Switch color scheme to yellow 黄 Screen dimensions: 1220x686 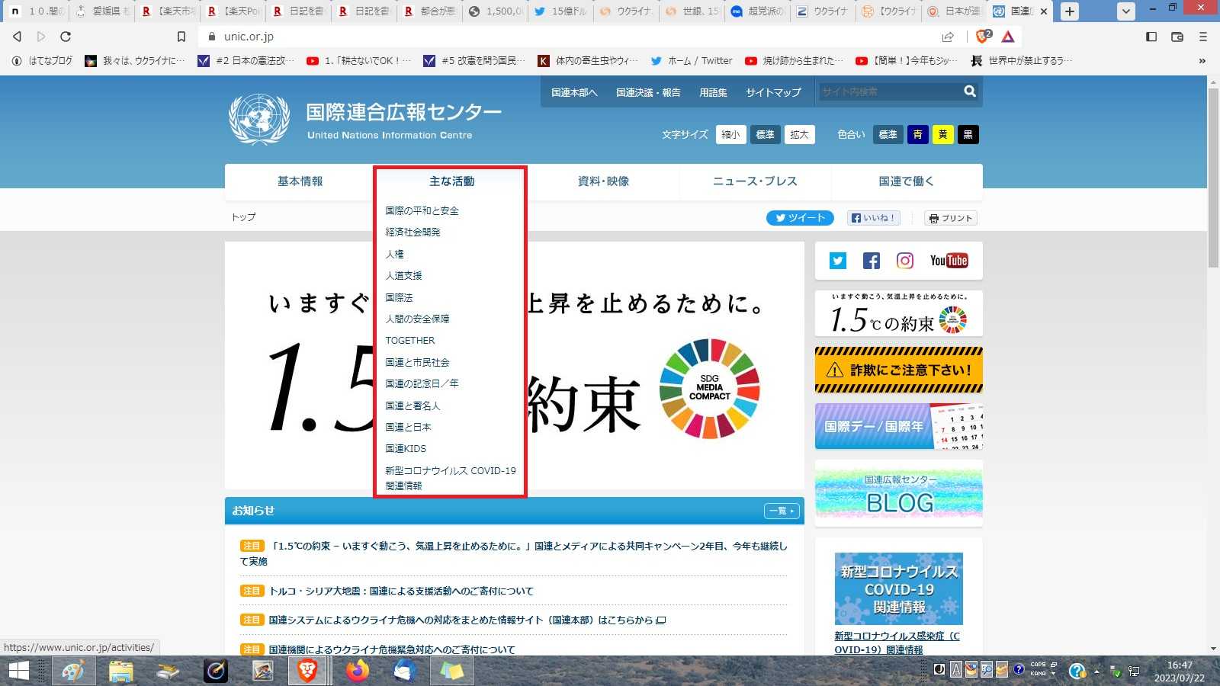tap(942, 135)
